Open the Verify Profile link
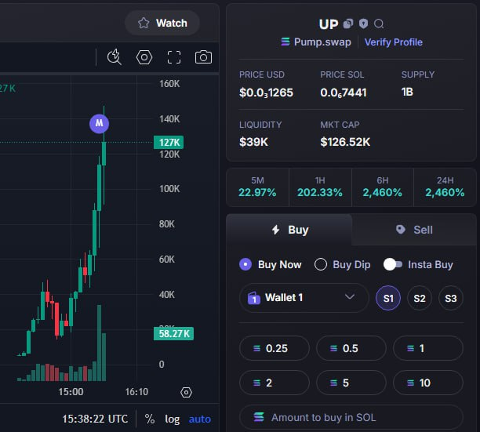480x432 pixels. [x=394, y=42]
